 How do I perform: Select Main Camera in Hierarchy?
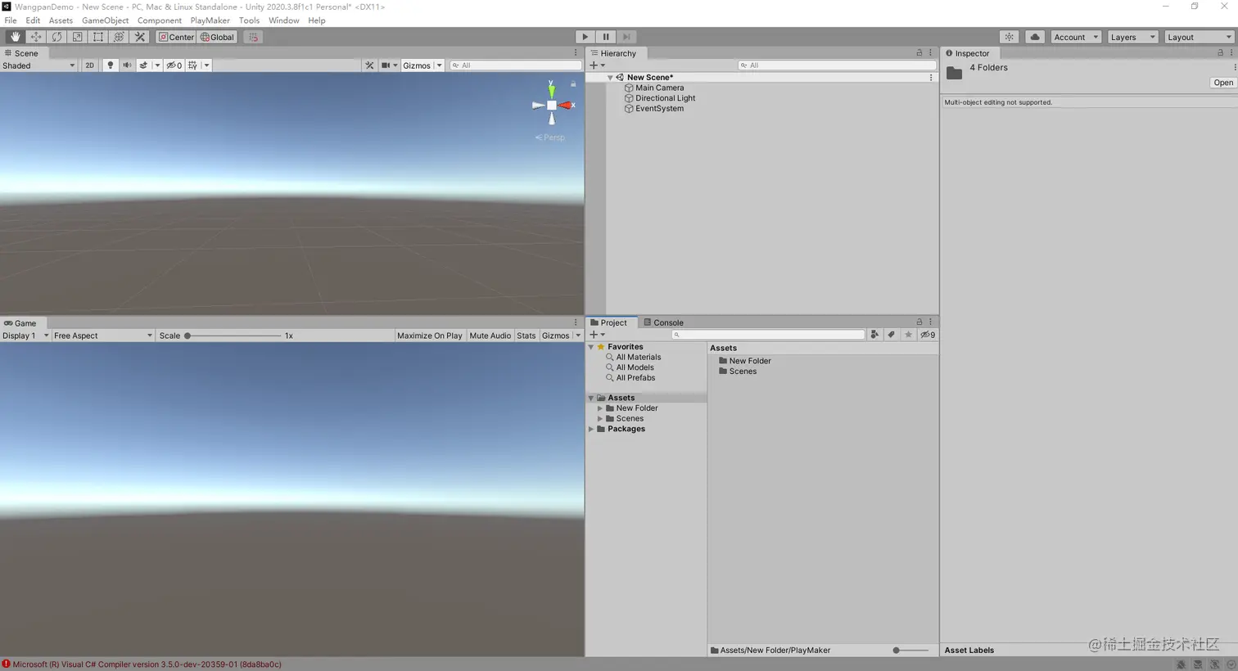click(659, 88)
